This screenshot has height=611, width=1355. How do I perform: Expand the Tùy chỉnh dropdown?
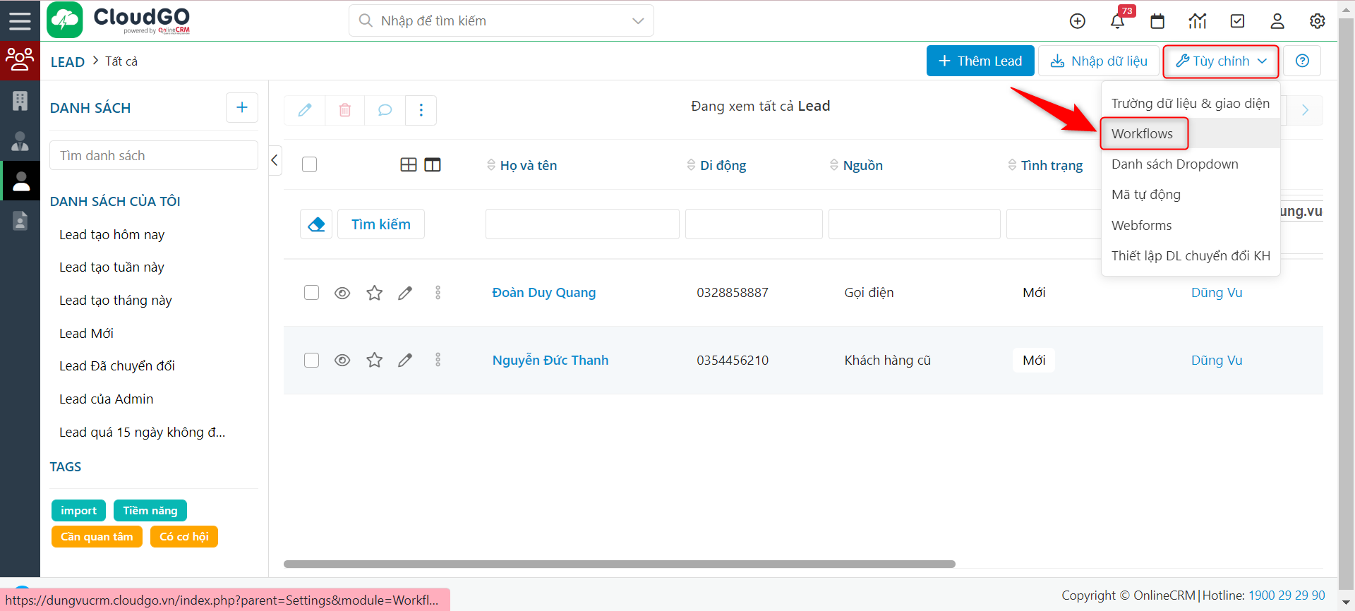(1221, 61)
